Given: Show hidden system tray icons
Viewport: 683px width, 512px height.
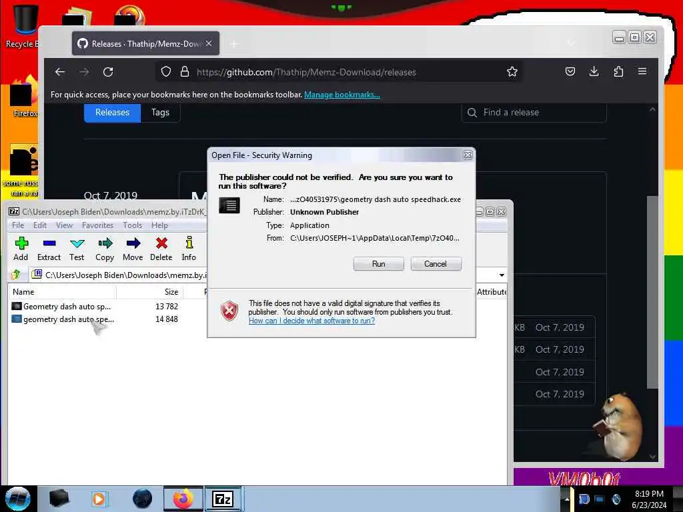Looking at the screenshot, I should (x=567, y=499).
